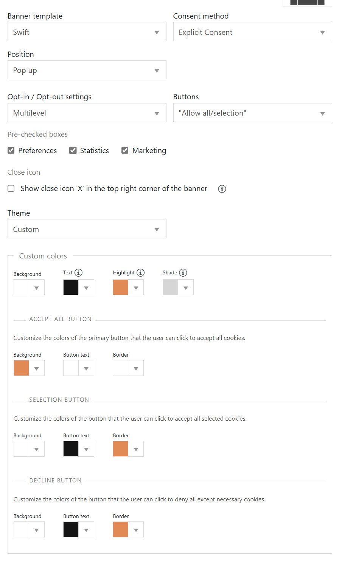Click the info icon next to Shade color
The width and height of the screenshot is (339, 562).
coord(183,272)
